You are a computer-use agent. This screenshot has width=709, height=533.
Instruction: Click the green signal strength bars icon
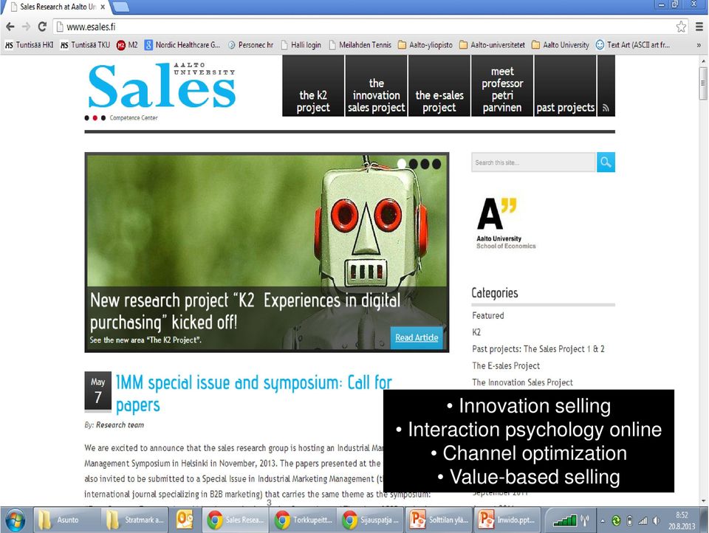[x=565, y=520]
